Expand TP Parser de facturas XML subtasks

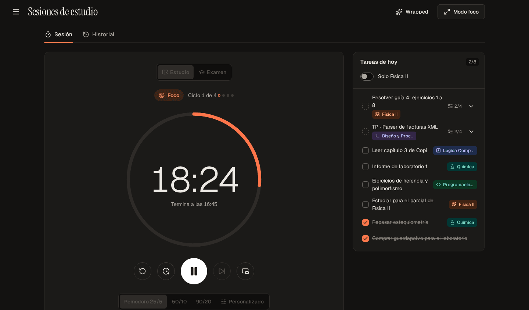pyautogui.click(x=471, y=132)
